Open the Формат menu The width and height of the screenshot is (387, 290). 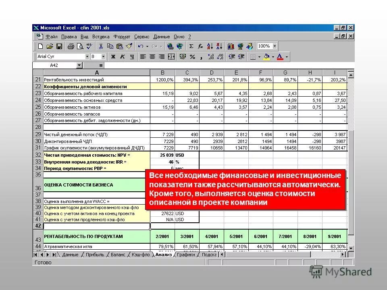point(122,37)
